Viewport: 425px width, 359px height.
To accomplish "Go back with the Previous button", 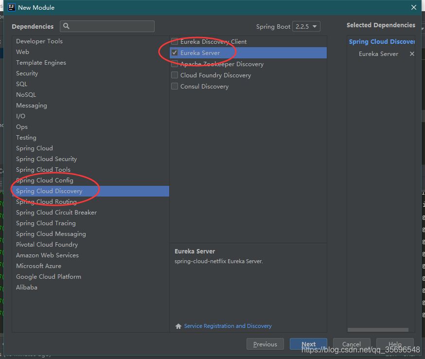I will pyautogui.click(x=265, y=344).
